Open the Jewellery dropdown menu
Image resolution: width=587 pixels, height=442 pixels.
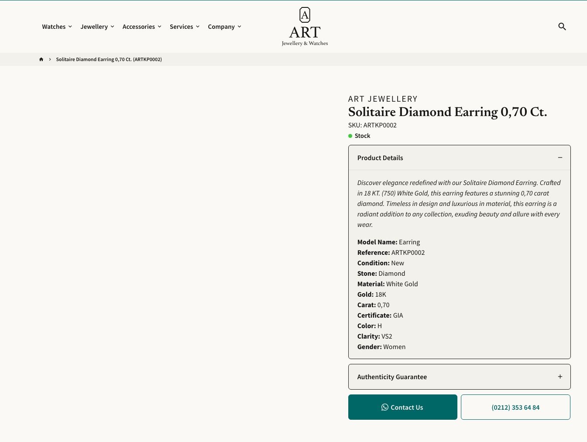pyautogui.click(x=97, y=27)
